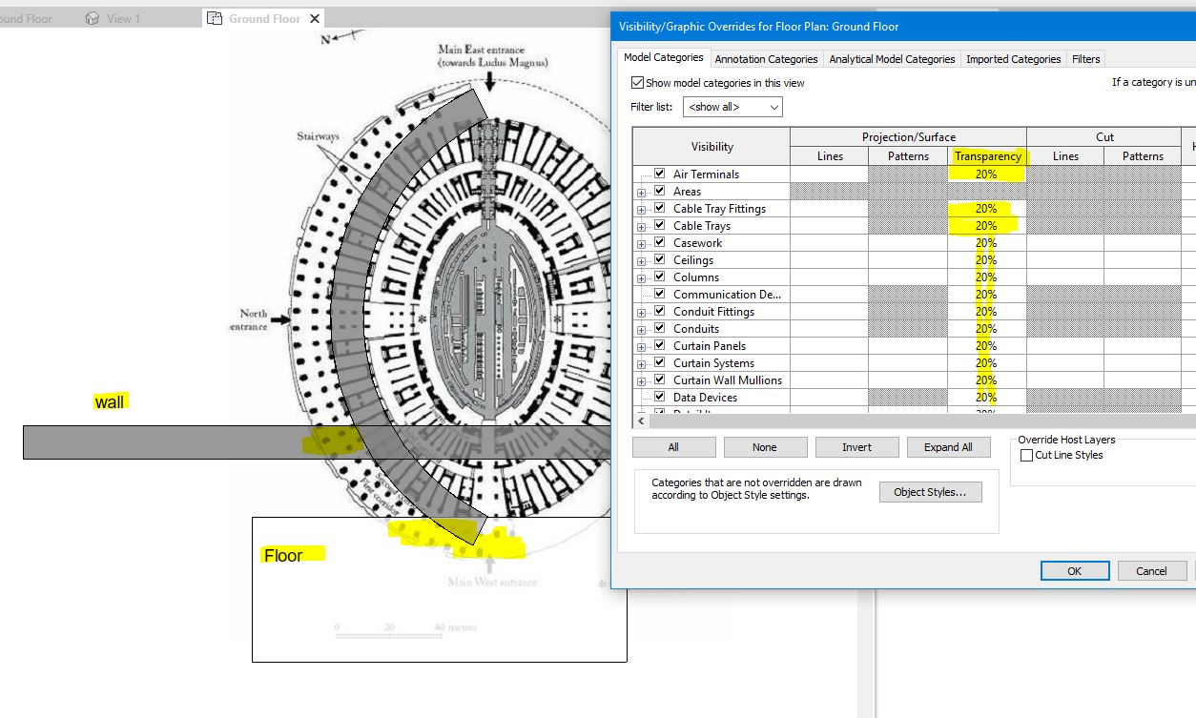Uncheck Cable Trays visibility
The image size is (1196, 718).
click(660, 225)
